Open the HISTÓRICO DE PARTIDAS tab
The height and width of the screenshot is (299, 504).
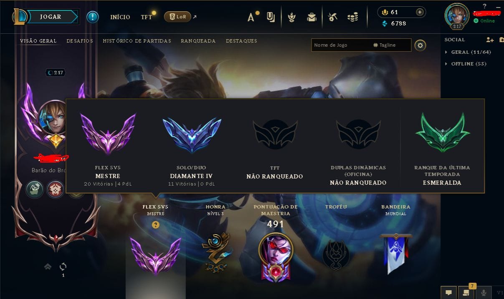[137, 41]
